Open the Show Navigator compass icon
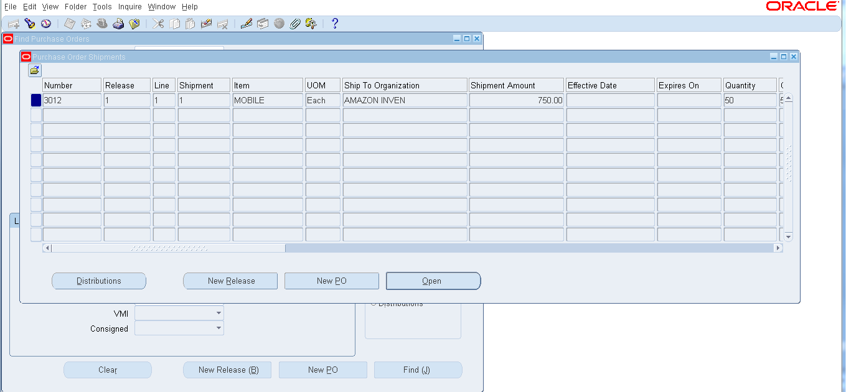The image size is (846, 392). (x=45, y=24)
